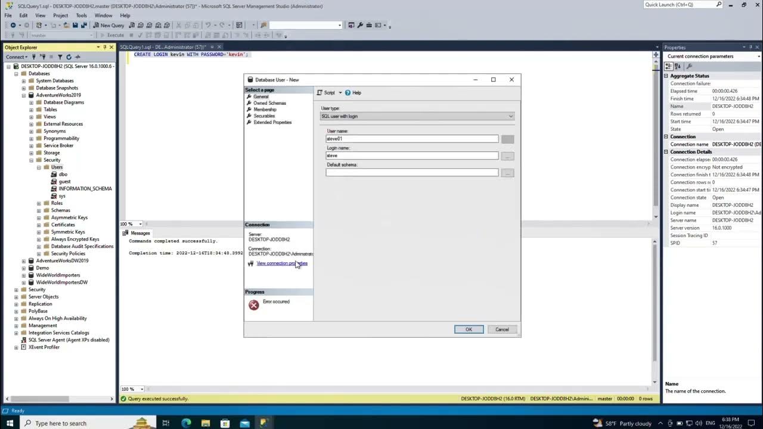Click the User name input field

(412, 139)
